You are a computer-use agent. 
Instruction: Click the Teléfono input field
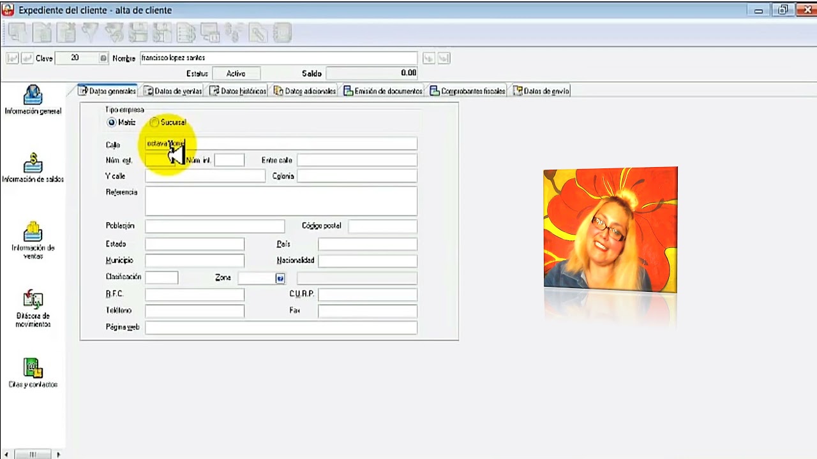click(195, 311)
